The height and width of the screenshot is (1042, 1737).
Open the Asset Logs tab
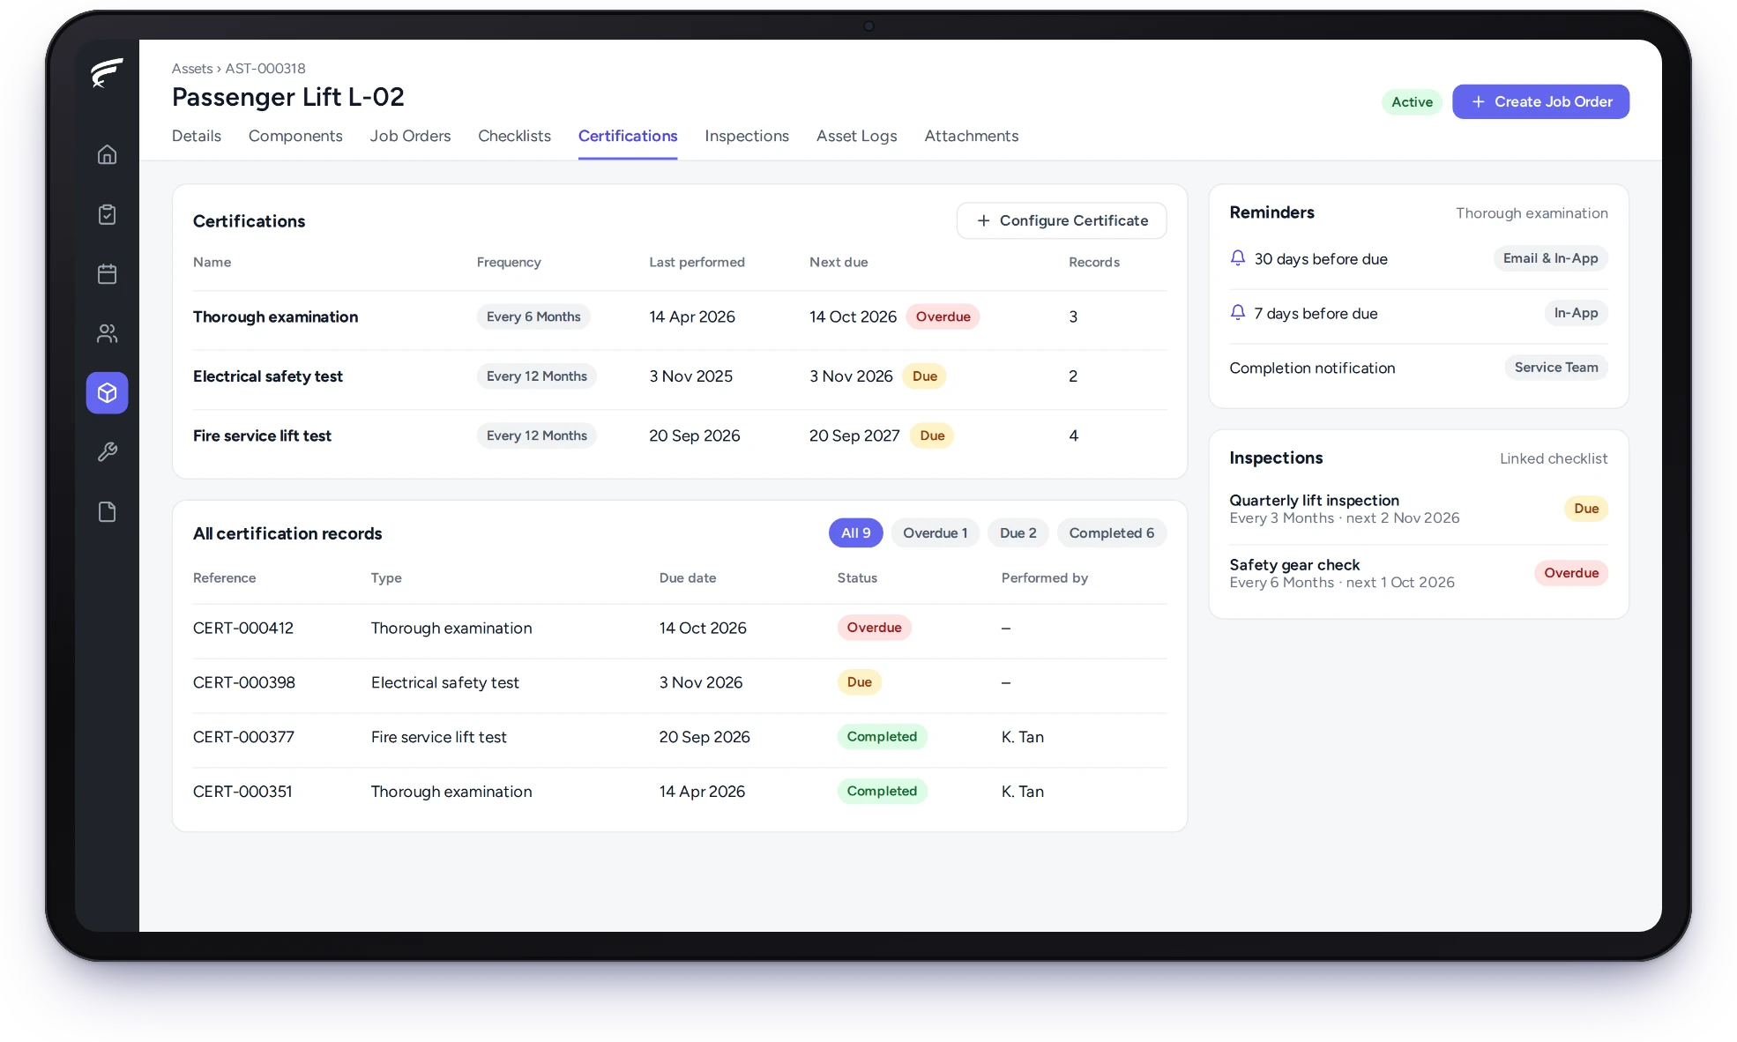pyautogui.click(x=856, y=136)
